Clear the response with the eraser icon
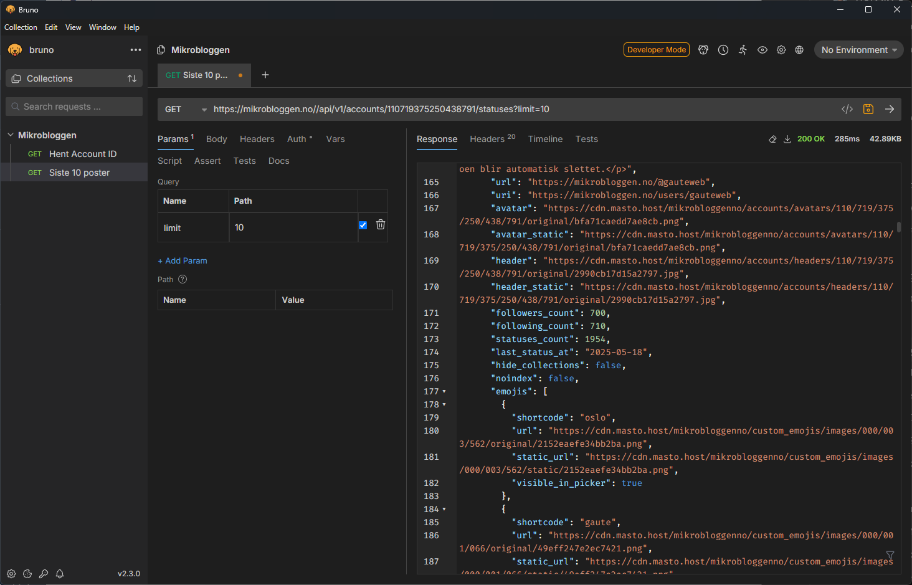Screen dimensions: 912x585 [x=772, y=139]
